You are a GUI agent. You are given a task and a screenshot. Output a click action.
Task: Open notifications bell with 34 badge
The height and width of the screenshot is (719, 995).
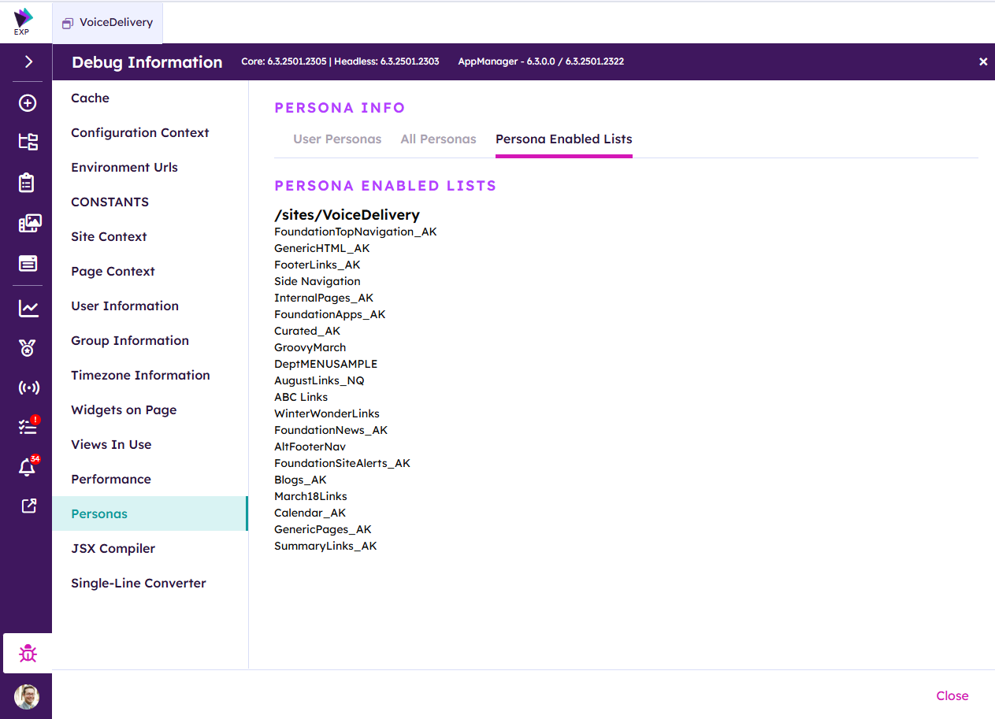27,468
